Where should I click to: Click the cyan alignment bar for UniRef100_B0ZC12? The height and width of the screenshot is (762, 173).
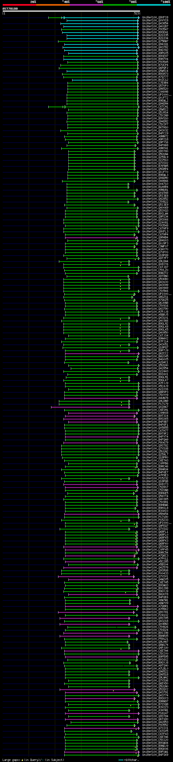pyautogui.click(x=105, y=80)
